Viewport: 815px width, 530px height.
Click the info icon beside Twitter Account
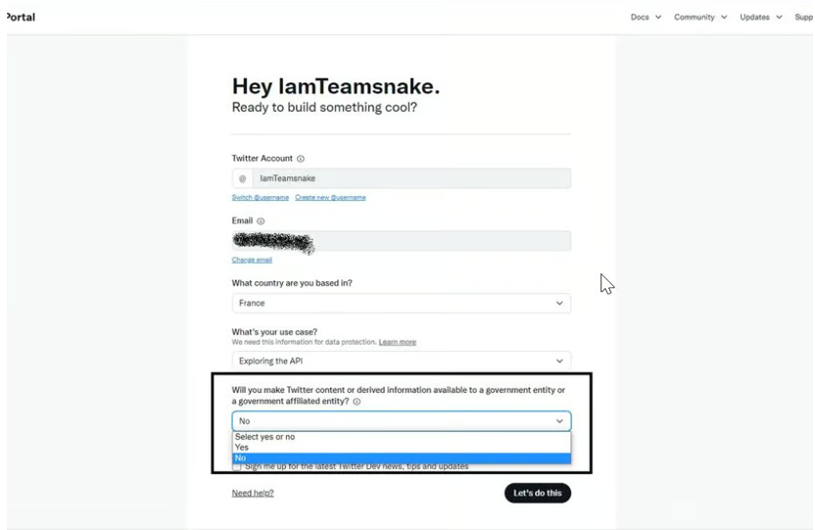[x=301, y=159]
